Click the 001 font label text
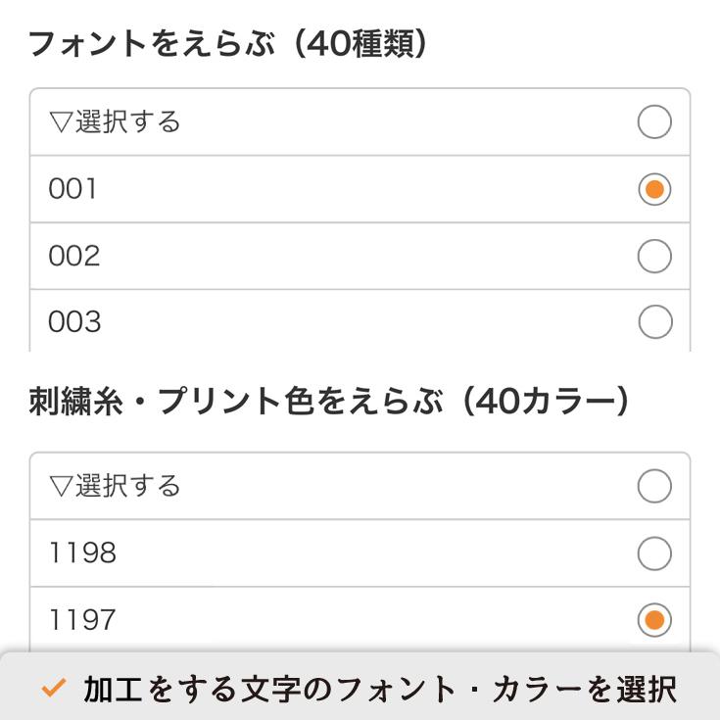Image resolution: width=720 pixels, height=720 pixels. pos(72,189)
